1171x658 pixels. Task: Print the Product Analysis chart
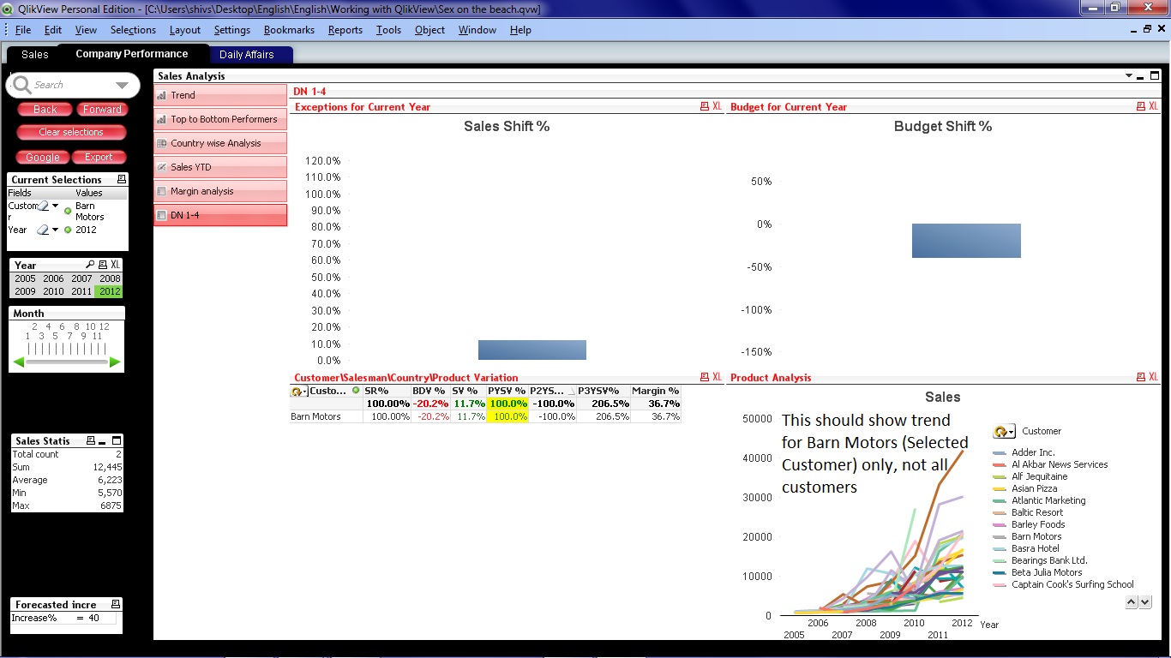point(1141,377)
